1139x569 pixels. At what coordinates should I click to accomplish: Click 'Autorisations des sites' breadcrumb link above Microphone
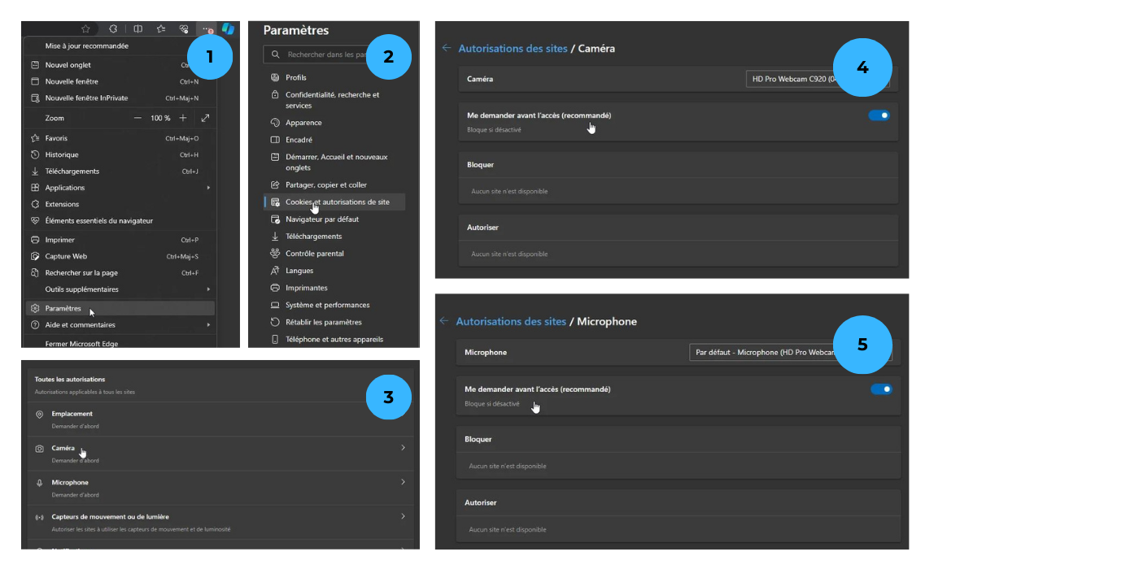point(511,322)
